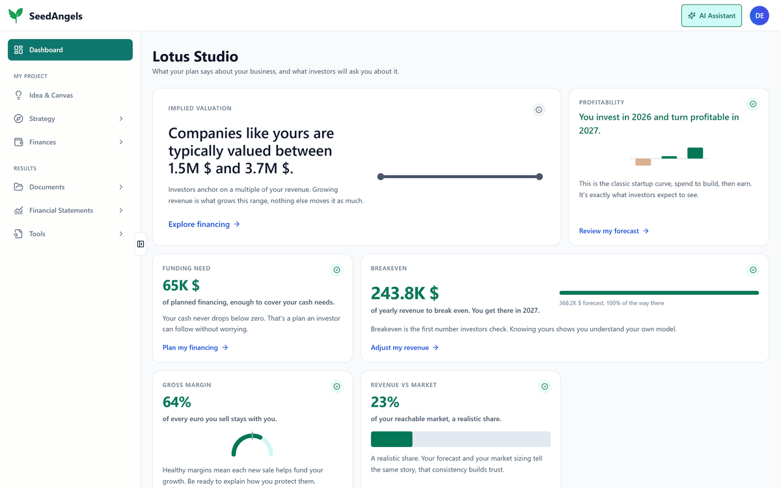The height and width of the screenshot is (488, 781).
Task: Click the info icon on Implied Valuation
Action: pyautogui.click(x=538, y=110)
